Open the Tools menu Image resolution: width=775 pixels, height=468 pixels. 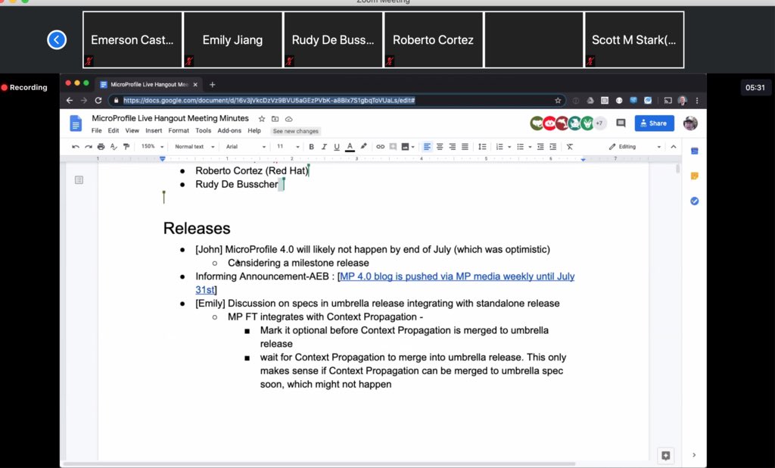pos(203,130)
